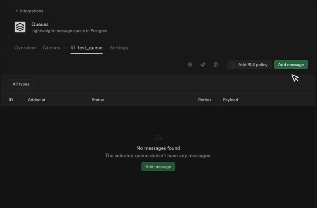
Task: Click the Queues stacked-layers logo icon
Action: 20,27
